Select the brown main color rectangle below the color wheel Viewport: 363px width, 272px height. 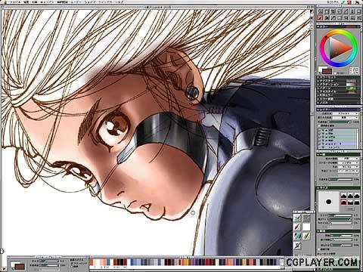tap(327, 71)
